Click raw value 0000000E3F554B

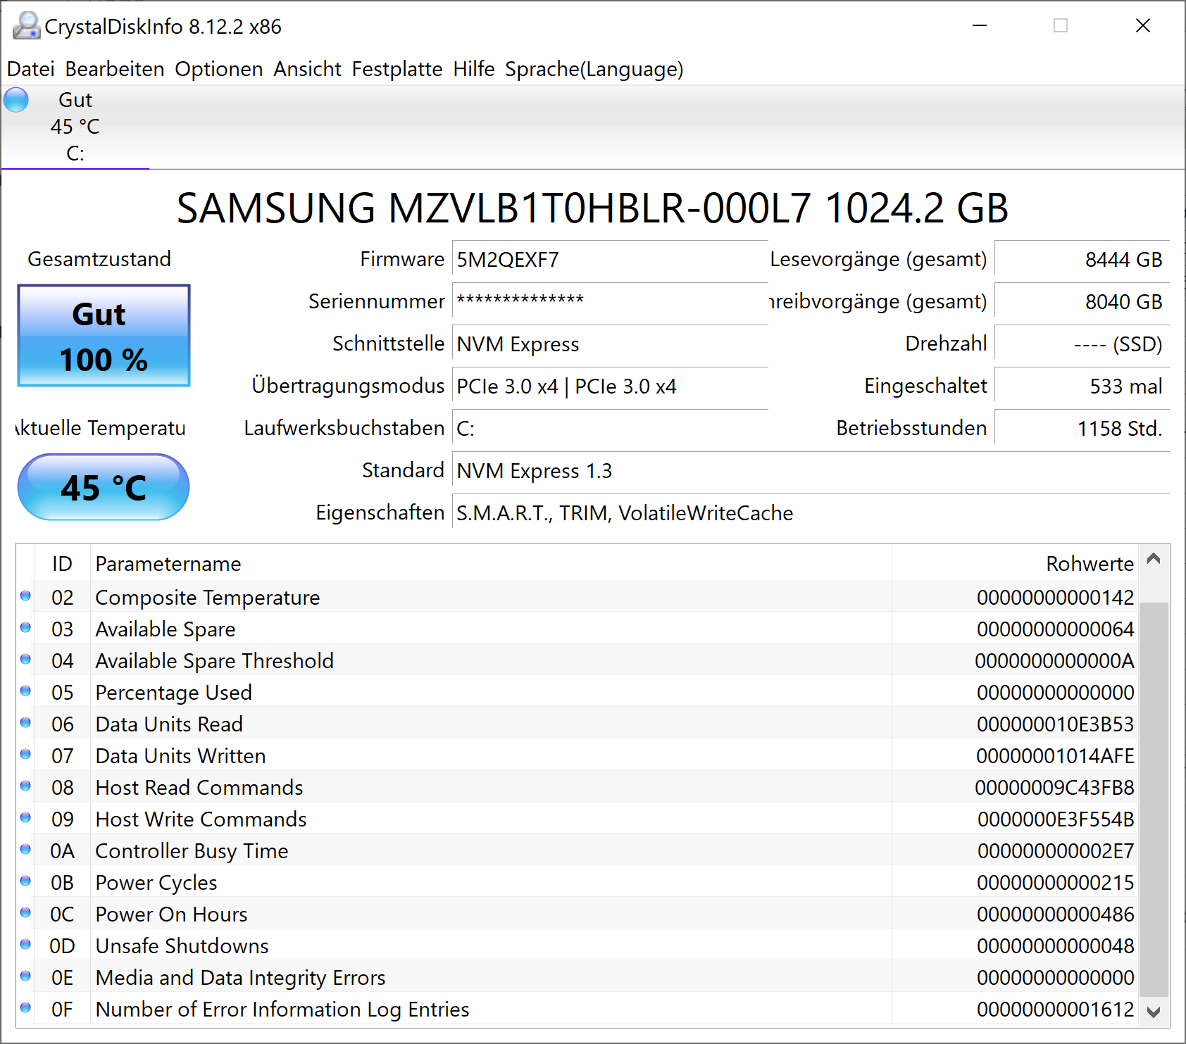(x=1056, y=819)
